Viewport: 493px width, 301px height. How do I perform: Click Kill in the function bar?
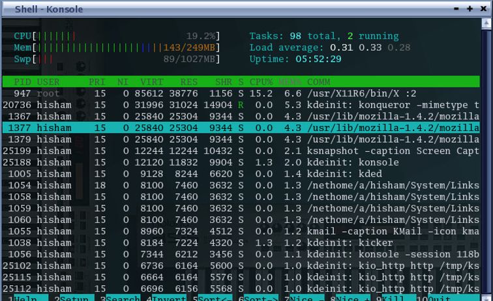pyautogui.click(x=396, y=298)
